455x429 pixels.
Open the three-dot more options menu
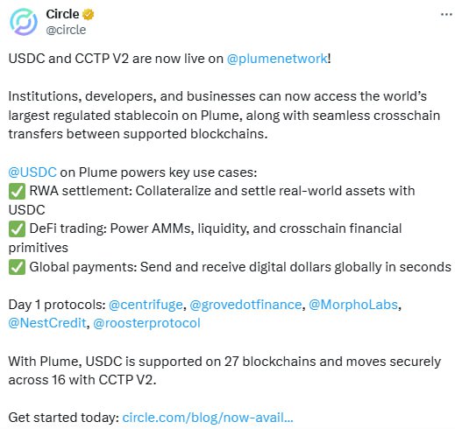446,14
